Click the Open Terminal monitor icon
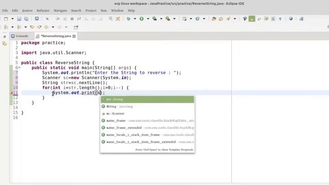Screen dimensions: 329x185 click(x=36, y=18)
